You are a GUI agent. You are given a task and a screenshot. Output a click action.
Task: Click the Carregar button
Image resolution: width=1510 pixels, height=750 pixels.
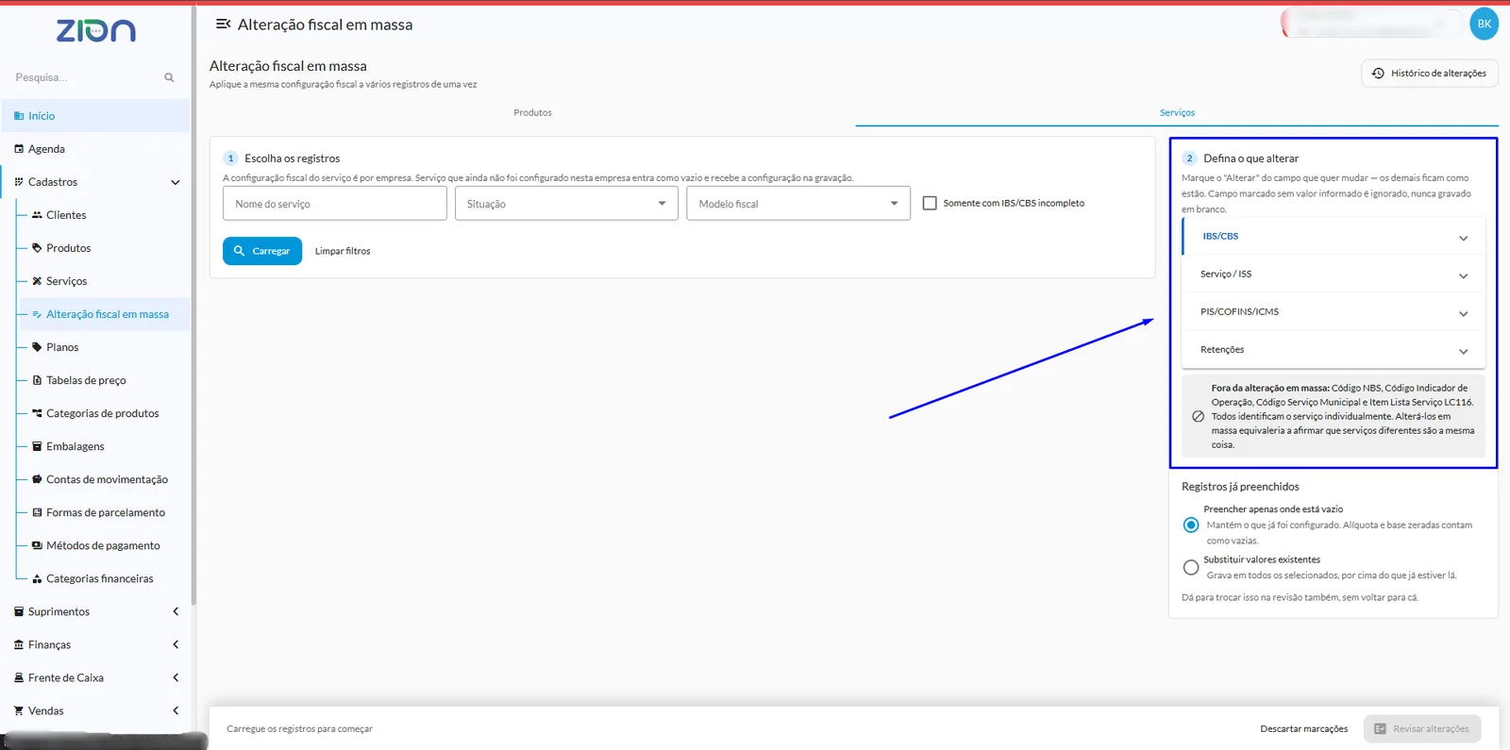coord(262,251)
